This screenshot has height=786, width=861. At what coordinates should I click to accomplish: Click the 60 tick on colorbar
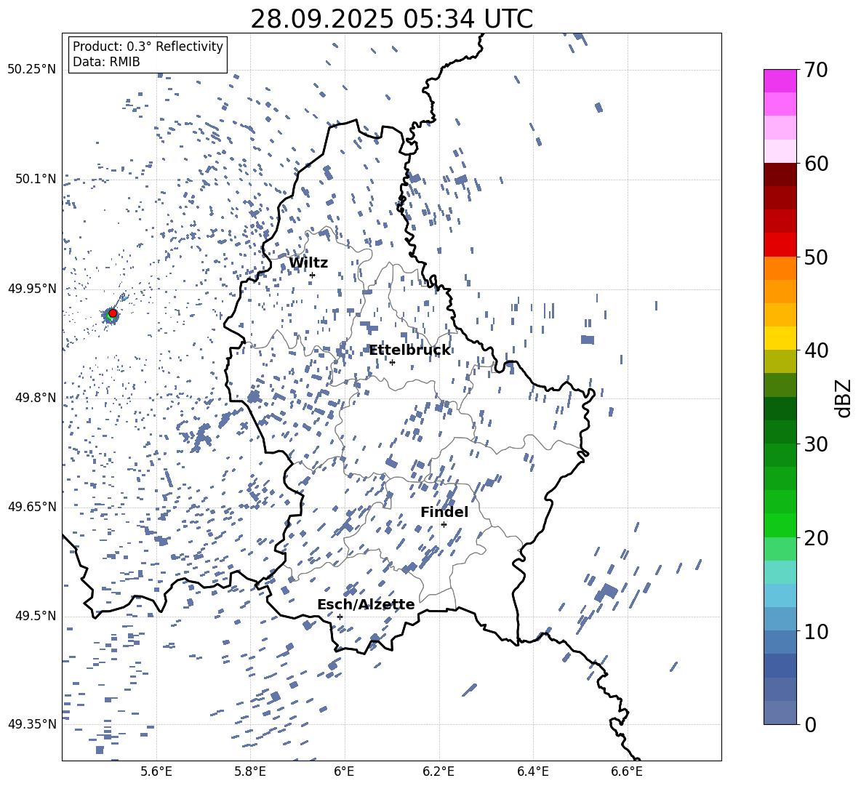[817, 164]
